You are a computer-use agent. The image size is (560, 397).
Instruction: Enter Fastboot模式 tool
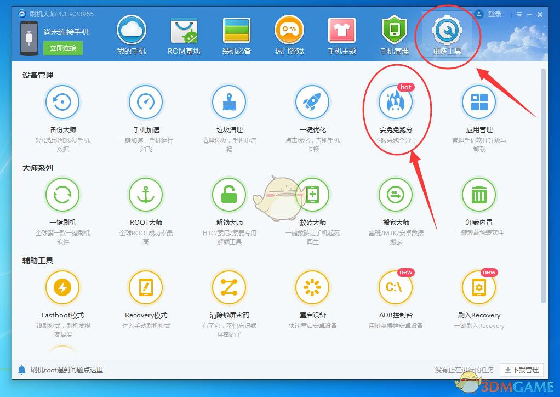[x=62, y=287]
